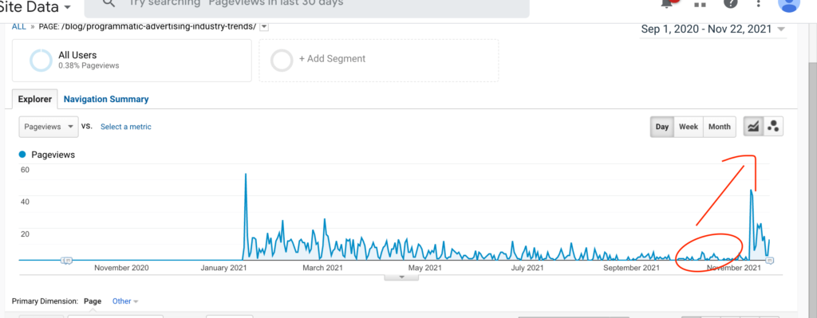Select the Explorer tab
The height and width of the screenshot is (318, 817).
(35, 99)
